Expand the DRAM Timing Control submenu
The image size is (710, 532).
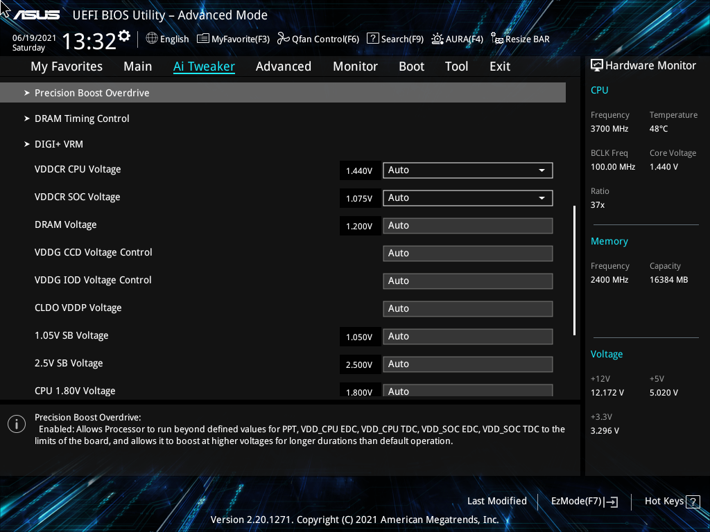point(82,118)
